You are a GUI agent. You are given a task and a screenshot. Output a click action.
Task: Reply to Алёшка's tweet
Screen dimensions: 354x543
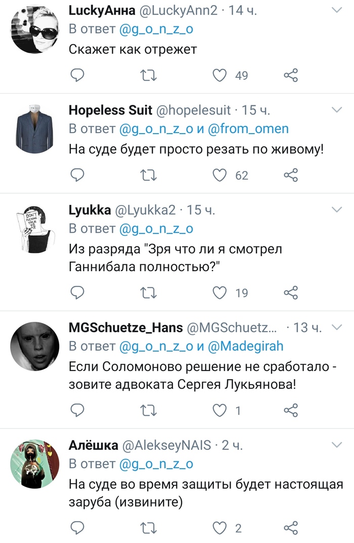coord(76,528)
